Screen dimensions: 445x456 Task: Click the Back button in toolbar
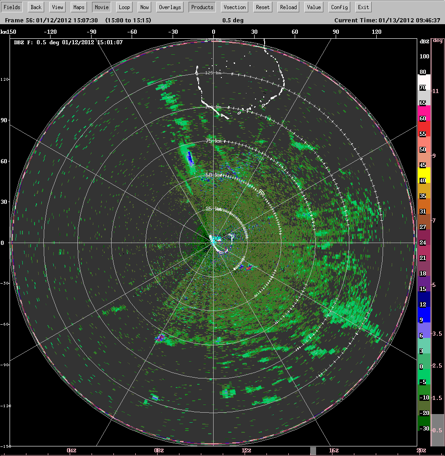click(36, 7)
